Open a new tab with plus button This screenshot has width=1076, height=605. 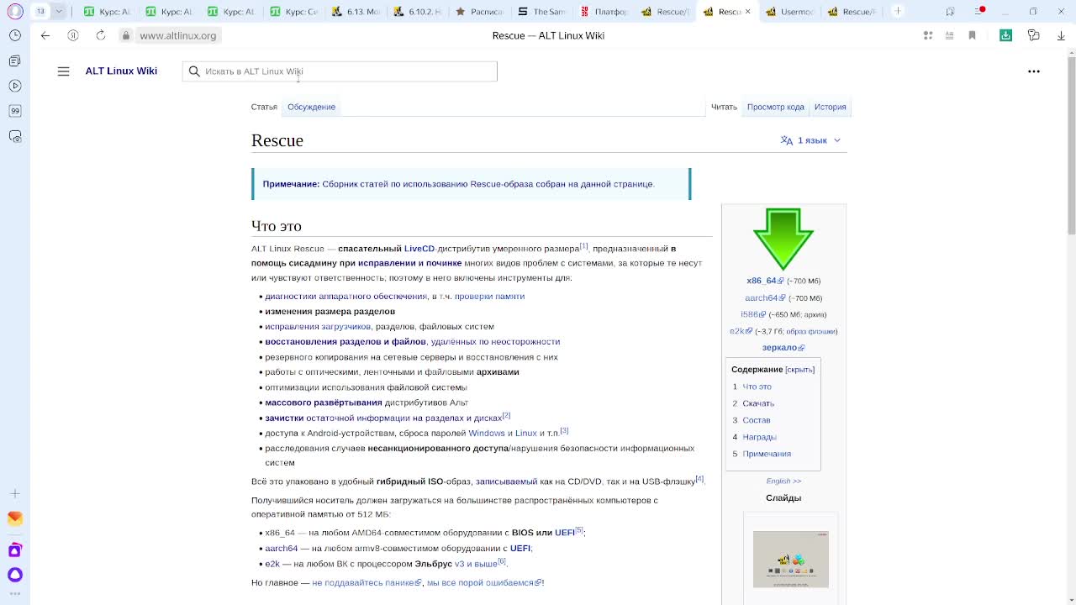pos(898,11)
